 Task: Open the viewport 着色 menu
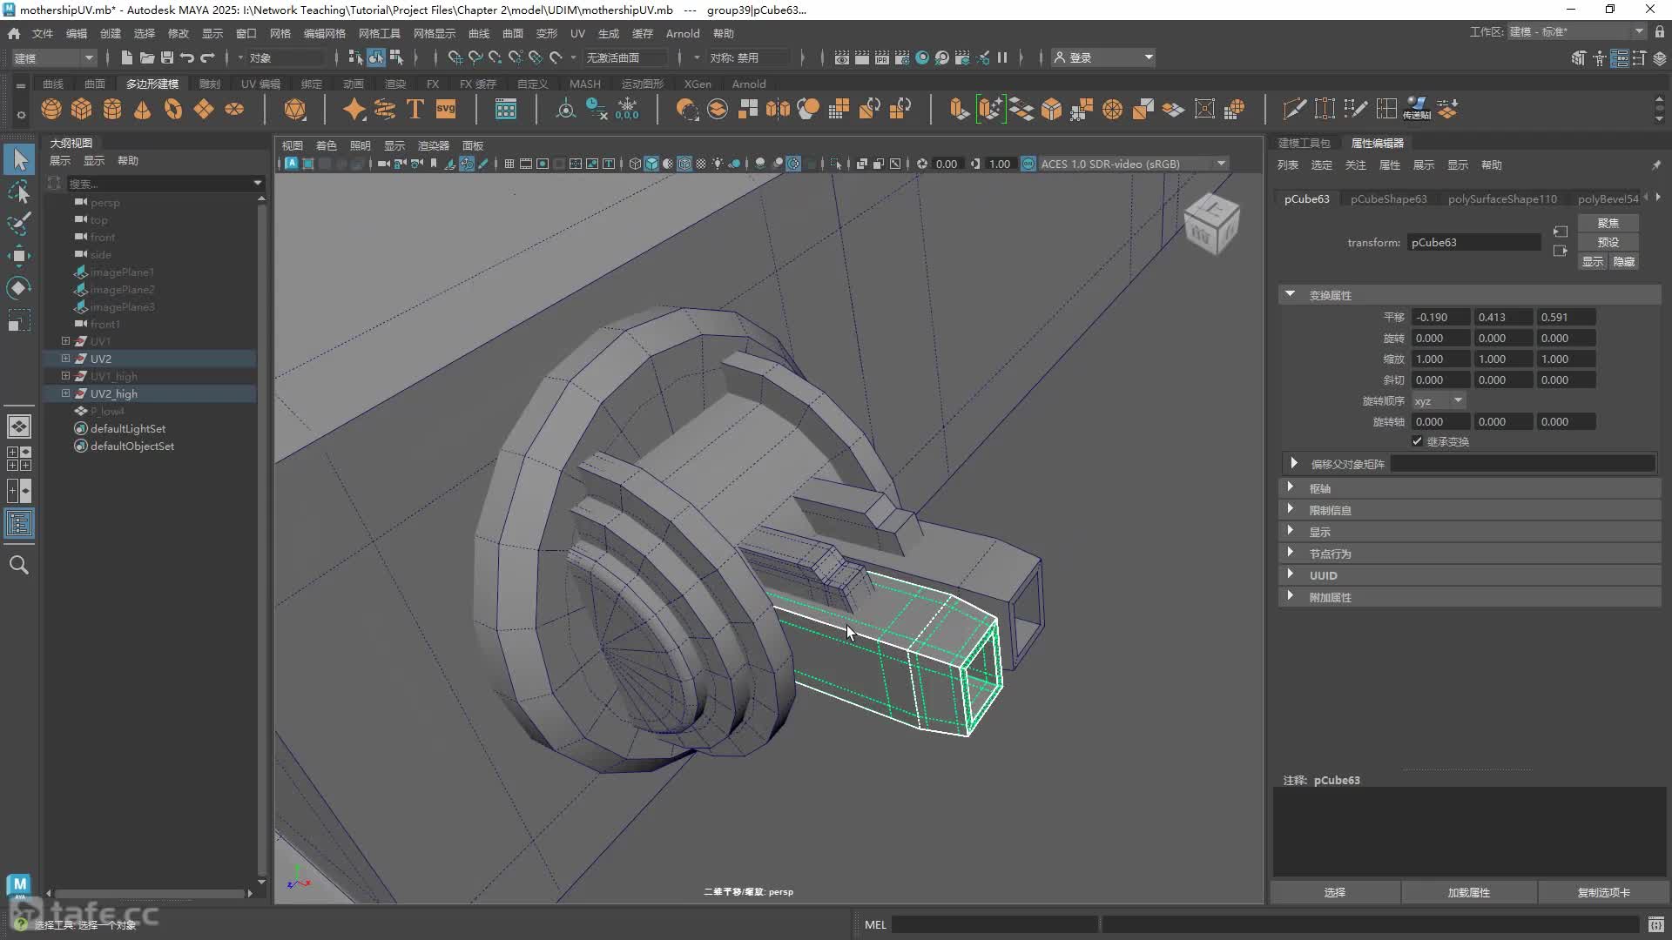[327, 145]
